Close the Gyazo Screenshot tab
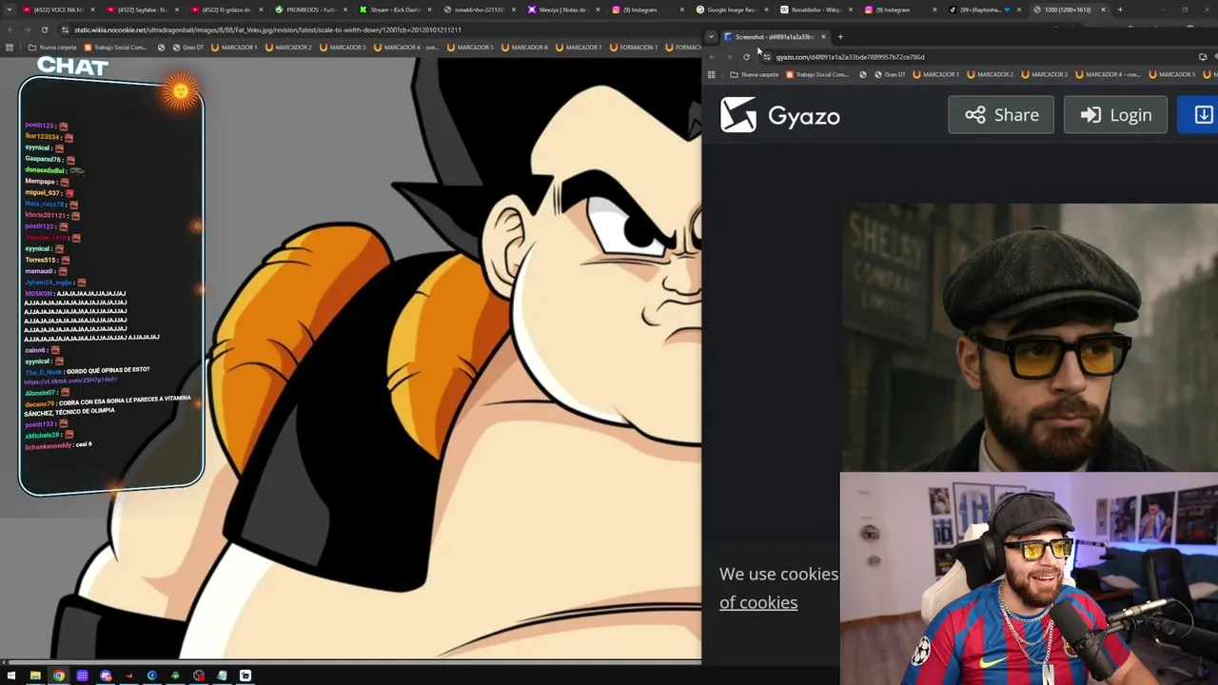1218x685 pixels. pos(823,37)
